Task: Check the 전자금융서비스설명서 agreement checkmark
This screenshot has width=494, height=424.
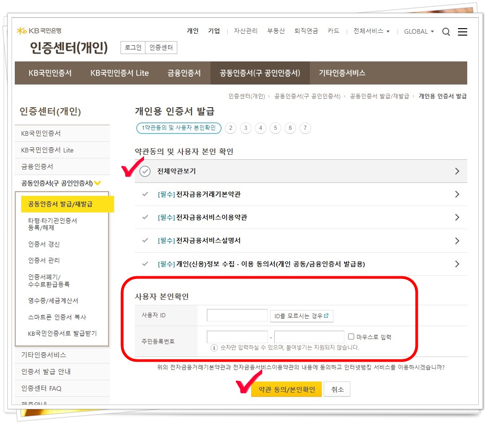Action: (x=145, y=240)
